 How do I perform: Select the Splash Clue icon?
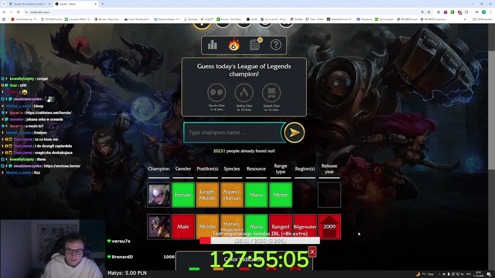[x=271, y=93]
